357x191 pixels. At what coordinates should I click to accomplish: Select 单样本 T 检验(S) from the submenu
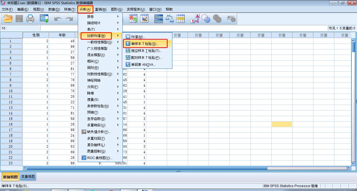[x=146, y=44]
